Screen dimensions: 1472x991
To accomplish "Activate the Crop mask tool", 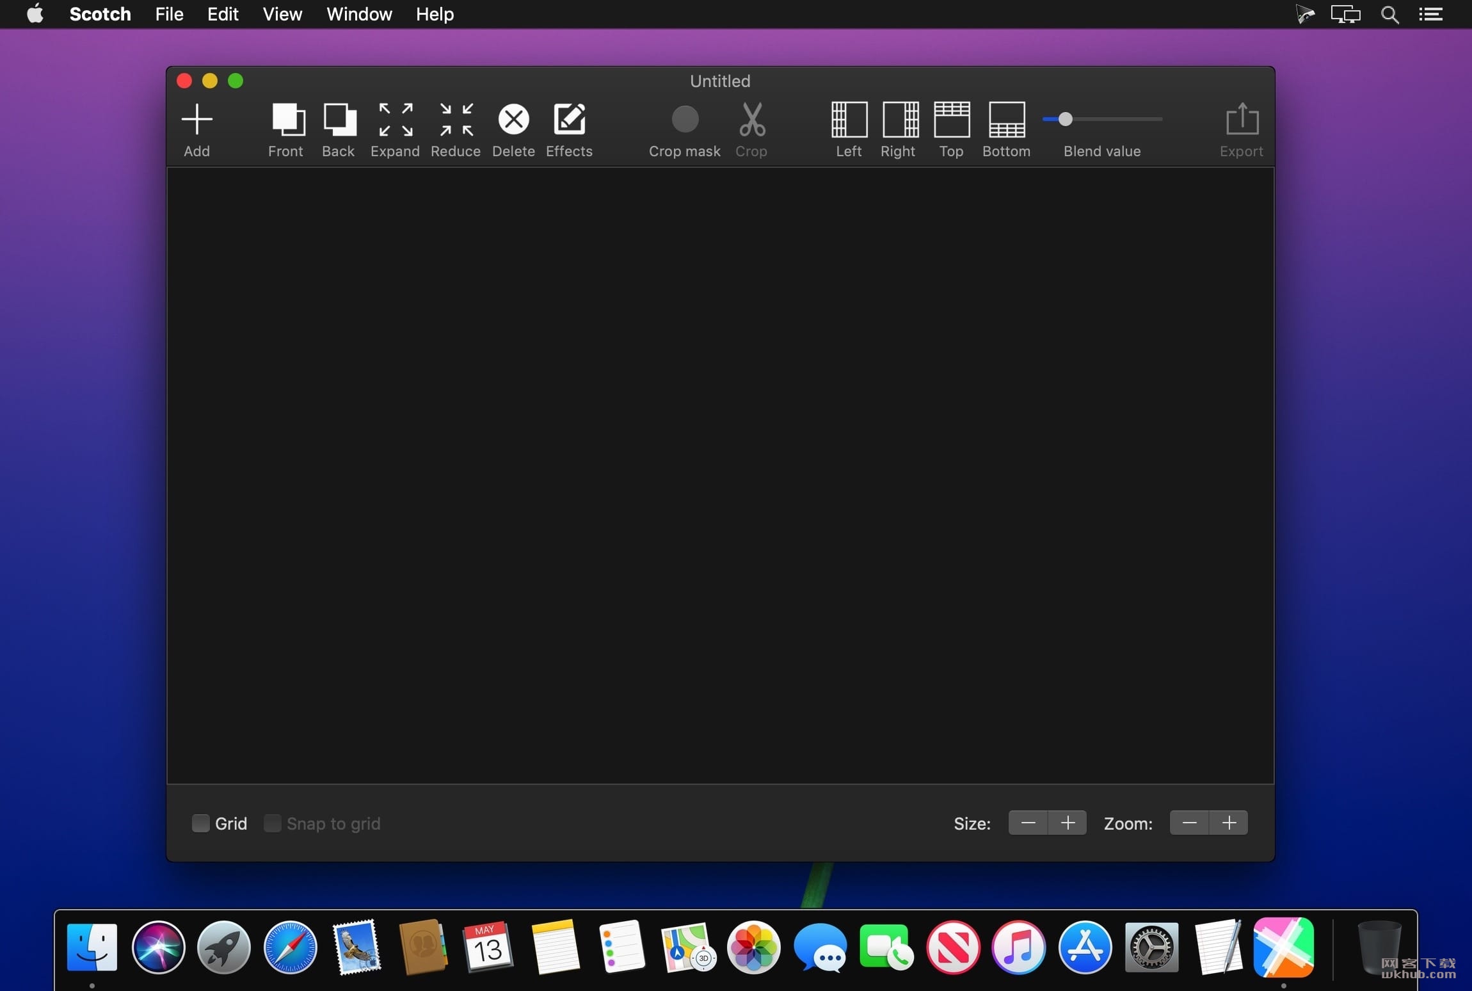I will [685, 120].
